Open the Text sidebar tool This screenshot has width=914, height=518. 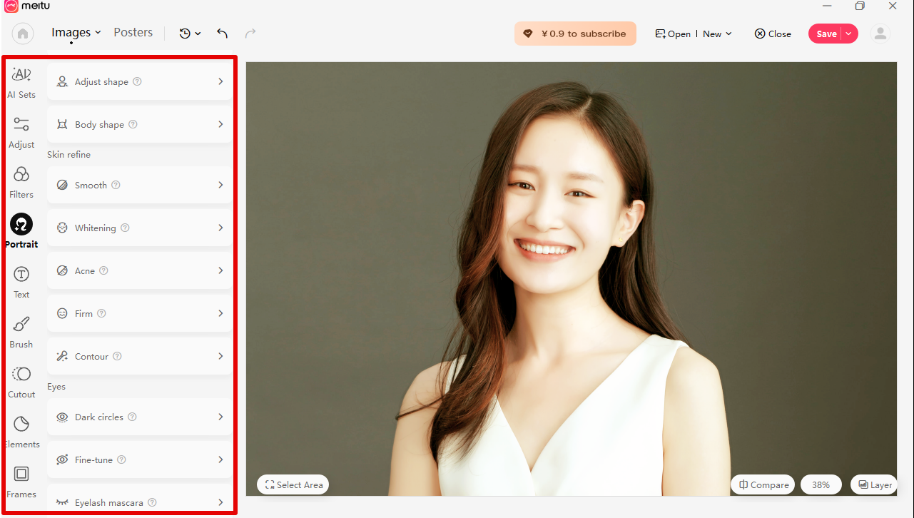coord(21,283)
